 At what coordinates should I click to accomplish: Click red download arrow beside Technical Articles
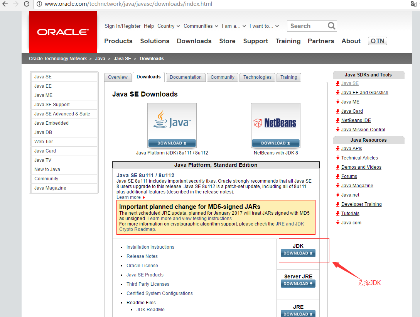click(337, 158)
